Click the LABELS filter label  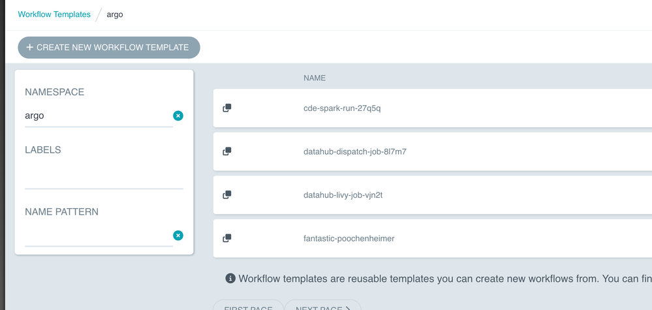[43, 150]
